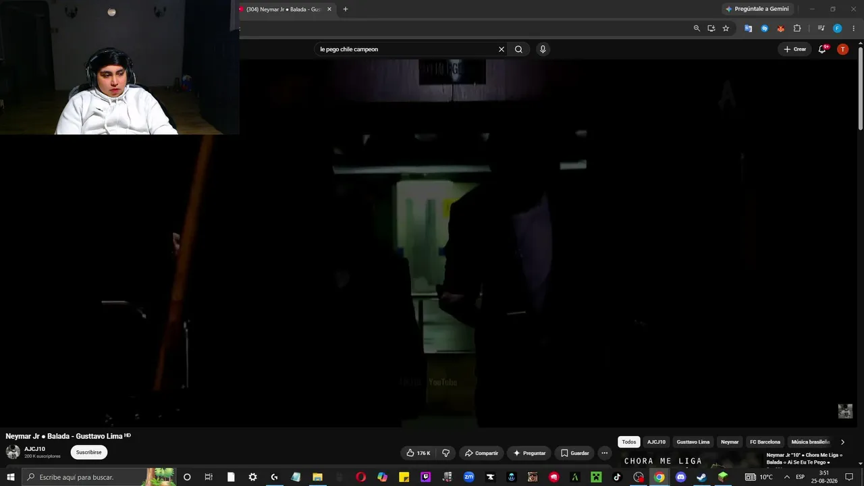Open the Crear menu on YouTube
The height and width of the screenshot is (486, 864).
794,49
